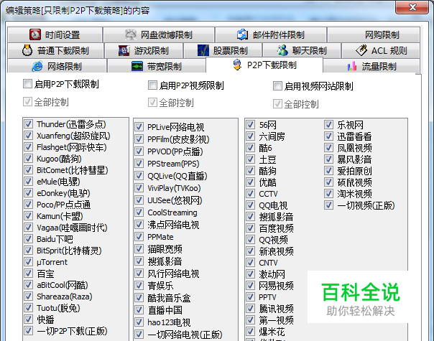
Task: Close the policy editing dialog
Action: [412, 7]
